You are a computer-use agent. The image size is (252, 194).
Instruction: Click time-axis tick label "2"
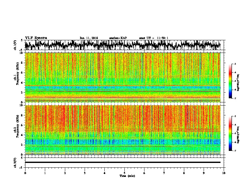tap(65, 173)
